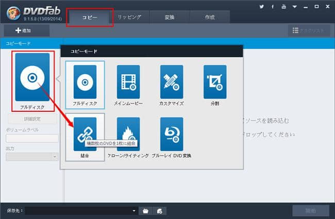Open the title bar dropdown menu arrow
This screenshot has height=219, width=335.
(295, 7)
